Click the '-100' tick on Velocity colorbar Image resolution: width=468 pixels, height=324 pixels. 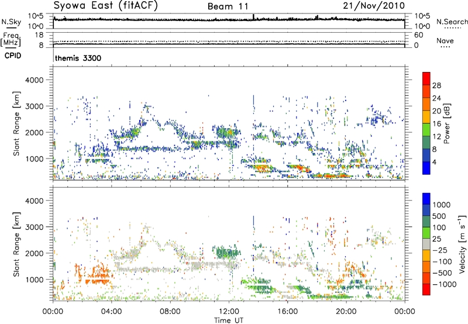[x=442, y=261]
